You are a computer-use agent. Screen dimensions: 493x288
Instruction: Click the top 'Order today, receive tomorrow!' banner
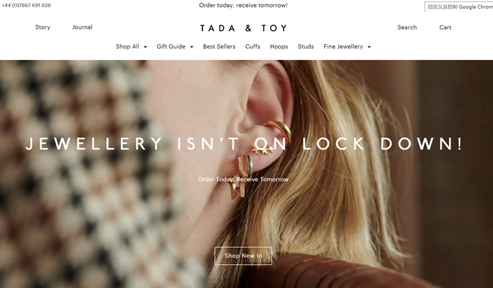(x=243, y=5)
